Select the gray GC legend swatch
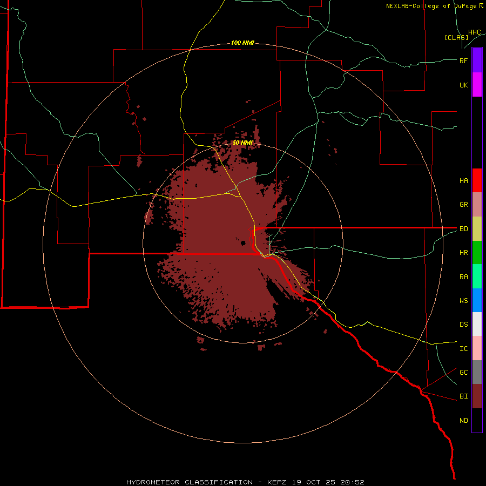Image resolution: width=486 pixels, height=486 pixels. point(477,372)
